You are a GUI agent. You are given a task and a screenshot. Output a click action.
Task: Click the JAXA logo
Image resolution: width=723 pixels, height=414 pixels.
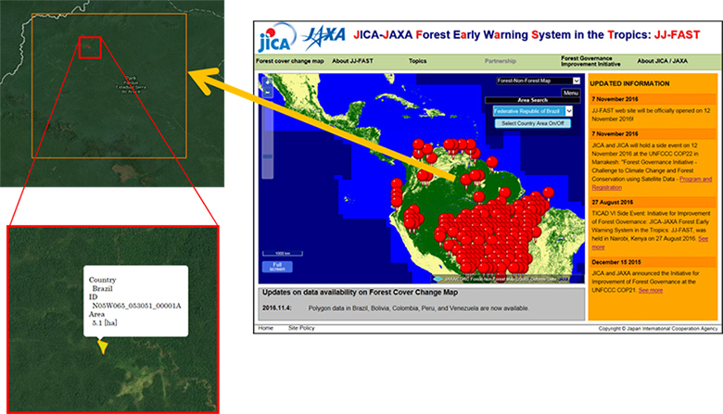(x=323, y=37)
